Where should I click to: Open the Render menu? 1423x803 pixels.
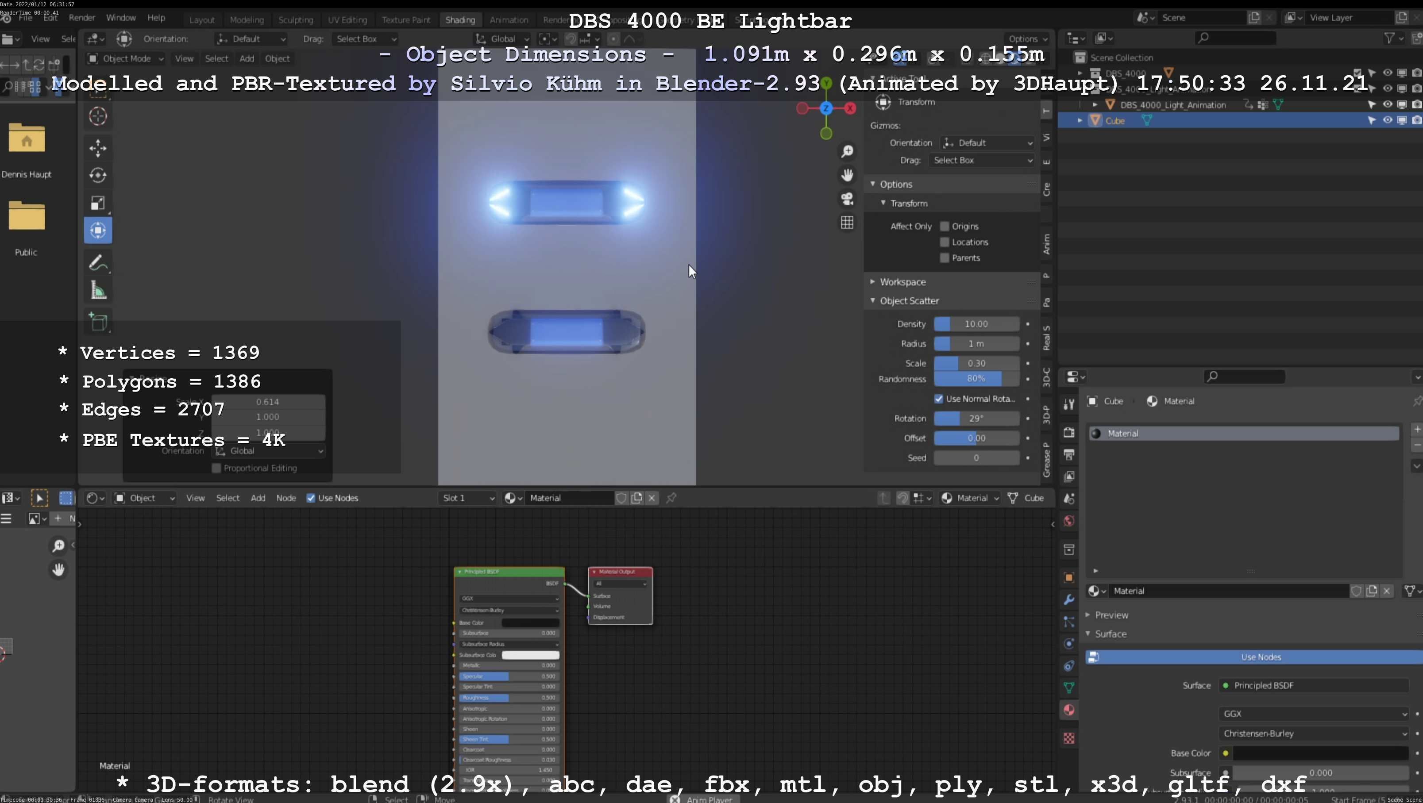82,18
